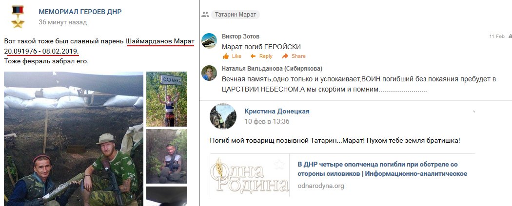Open the post options chevron beside Кристина Донецкая

point(474,112)
